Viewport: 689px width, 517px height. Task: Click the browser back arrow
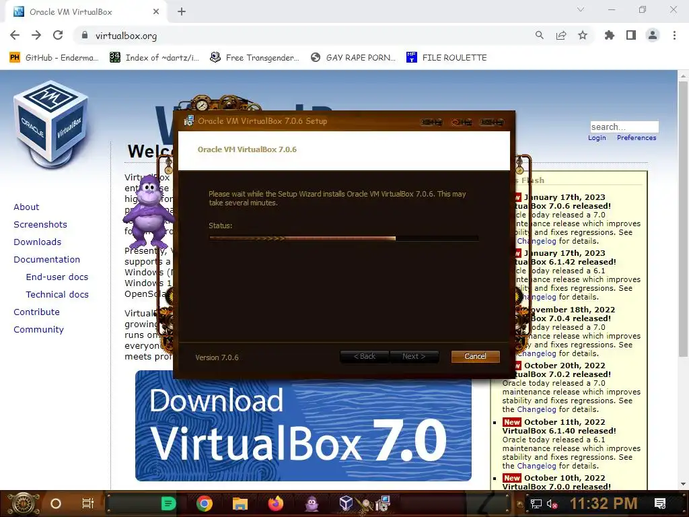pyautogui.click(x=15, y=35)
